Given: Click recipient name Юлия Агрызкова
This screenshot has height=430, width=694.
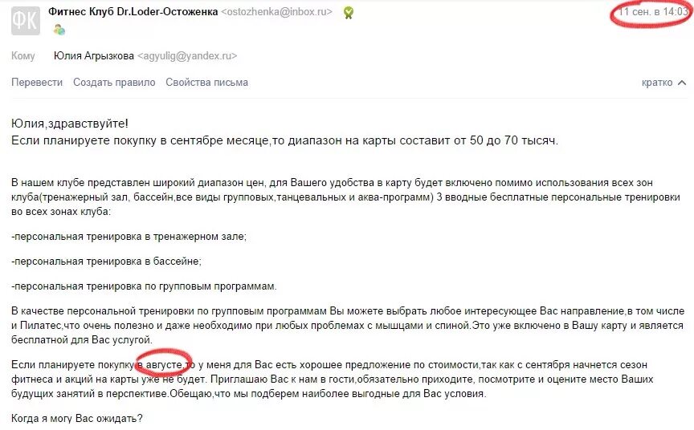Looking at the screenshot, I should pos(94,55).
